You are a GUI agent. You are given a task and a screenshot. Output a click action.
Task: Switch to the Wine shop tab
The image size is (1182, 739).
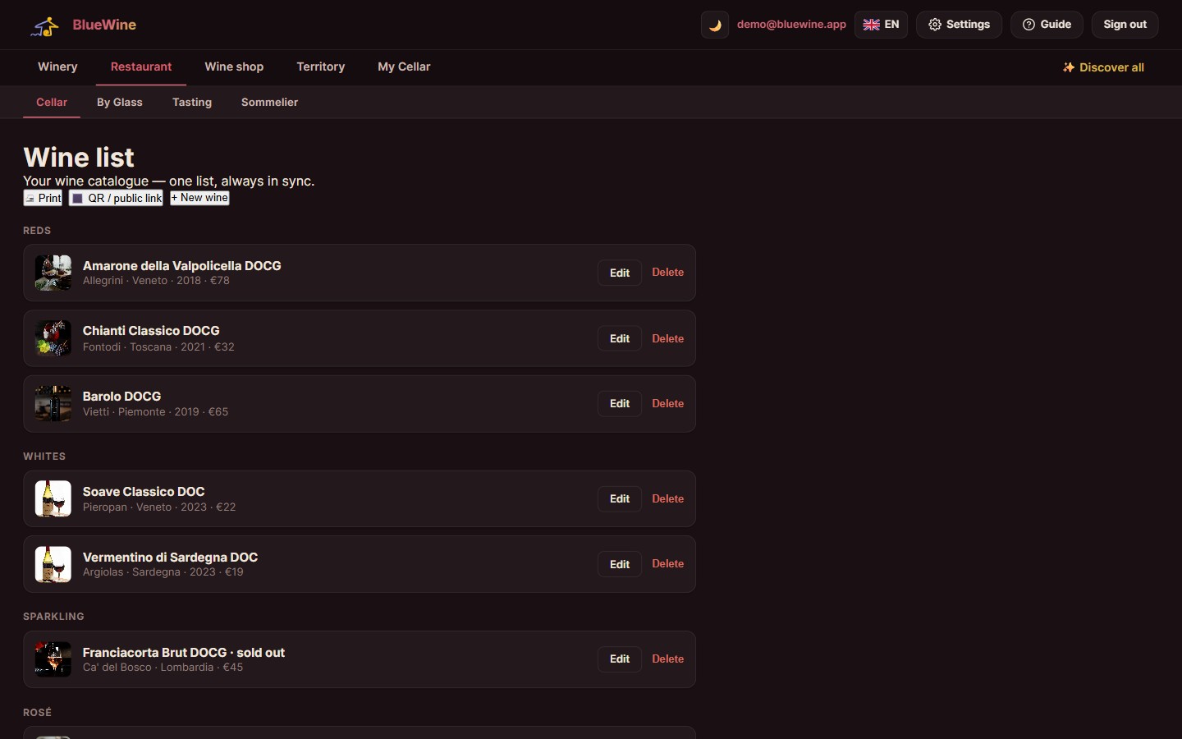coord(234,67)
